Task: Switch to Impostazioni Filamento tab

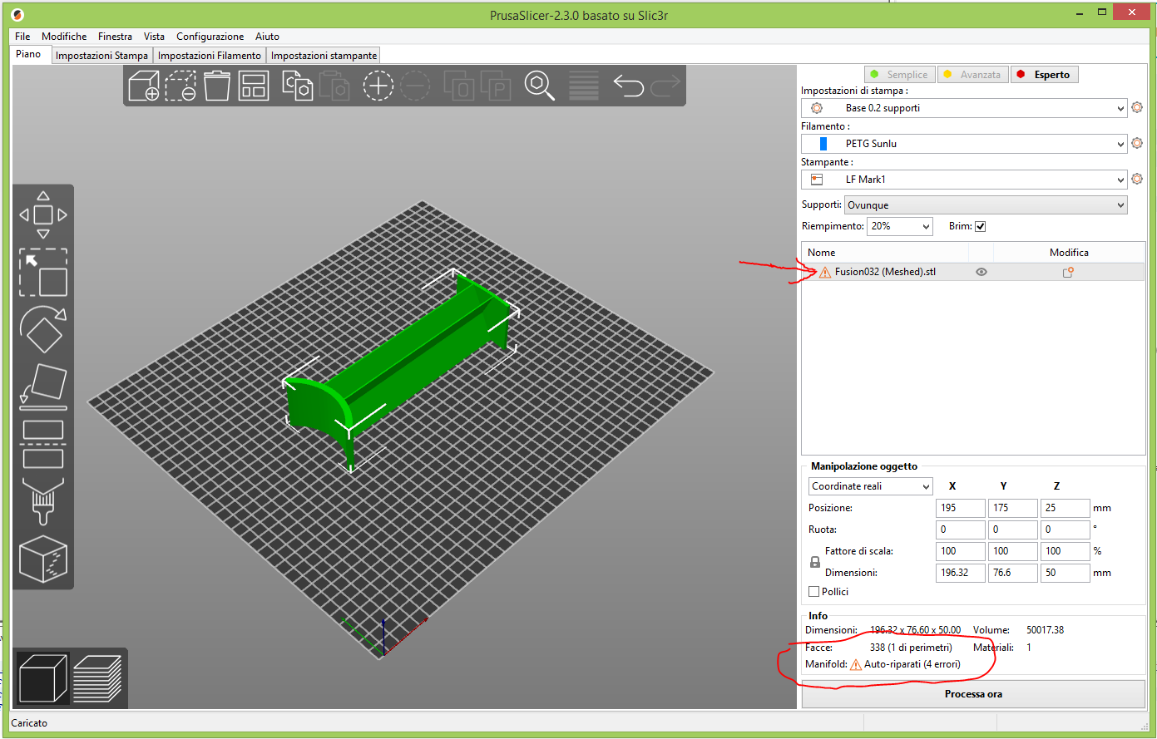Action: pyautogui.click(x=210, y=56)
